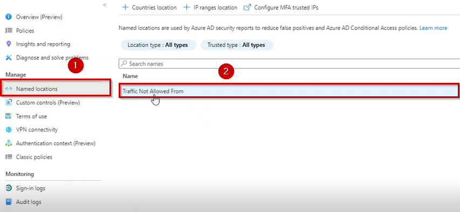View Sign-in logs under Monitoring

[31, 188]
